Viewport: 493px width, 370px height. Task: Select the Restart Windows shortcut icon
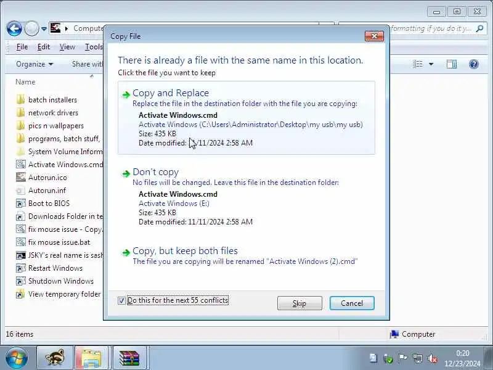tap(20, 268)
